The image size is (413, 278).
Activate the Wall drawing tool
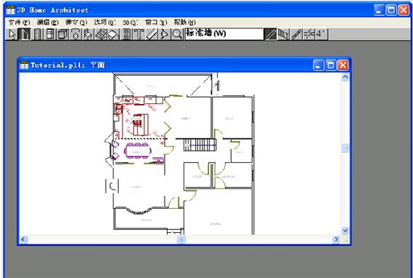click(25, 34)
